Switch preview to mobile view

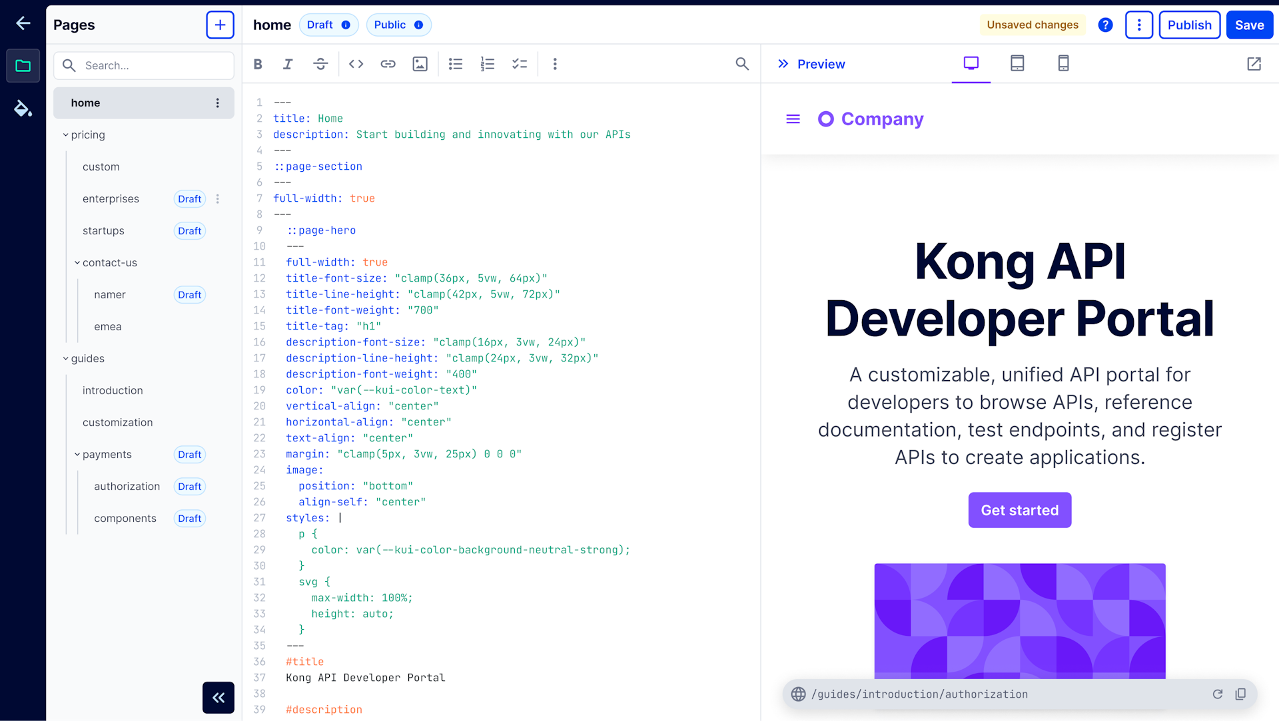click(x=1063, y=64)
